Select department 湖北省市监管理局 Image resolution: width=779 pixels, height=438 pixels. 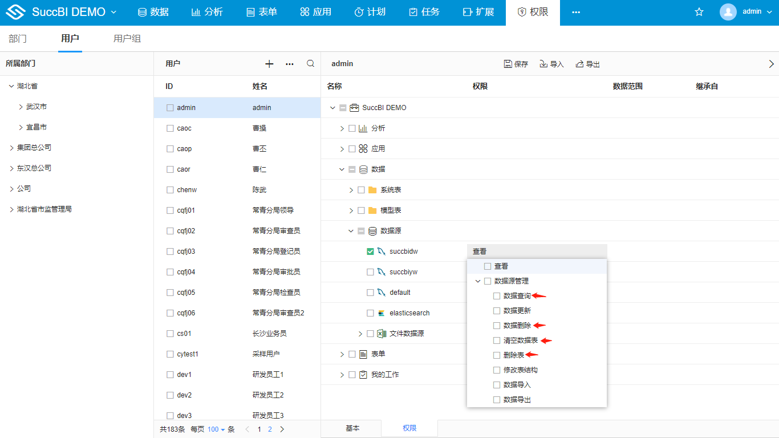(x=44, y=209)
